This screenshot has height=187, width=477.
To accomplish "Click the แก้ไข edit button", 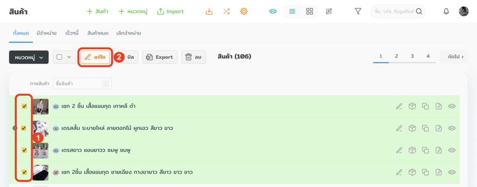I will point(95,57).
